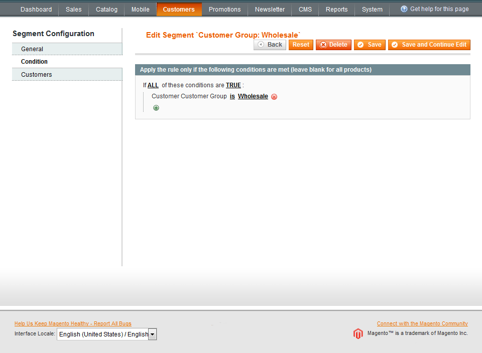Click 'Customer Customer Group' condition text
The height and width of the screenshot is (353, 482).
189,96
